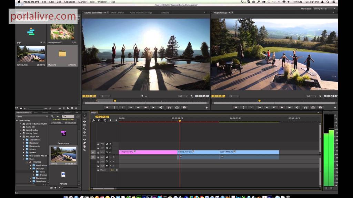
Task: Open Program monitor Full resolution dropdown
Action: point(311,96)
